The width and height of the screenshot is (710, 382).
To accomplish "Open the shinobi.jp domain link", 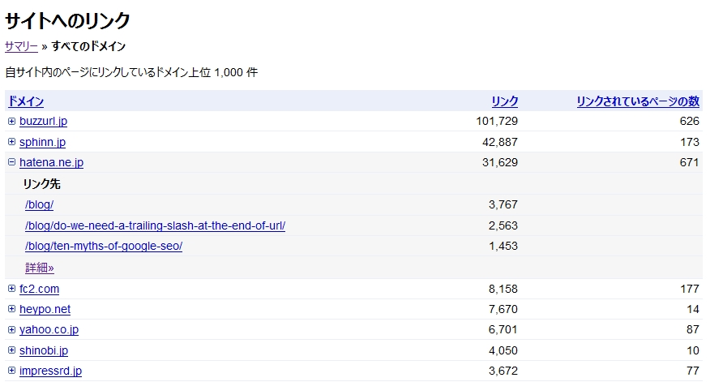I will (44, 350).
